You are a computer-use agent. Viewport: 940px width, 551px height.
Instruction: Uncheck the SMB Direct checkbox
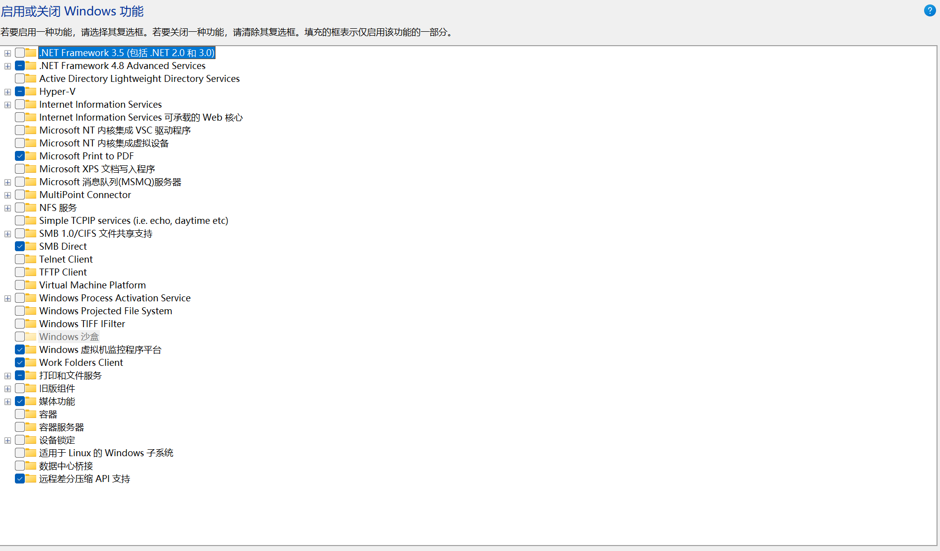click(20, 246)
